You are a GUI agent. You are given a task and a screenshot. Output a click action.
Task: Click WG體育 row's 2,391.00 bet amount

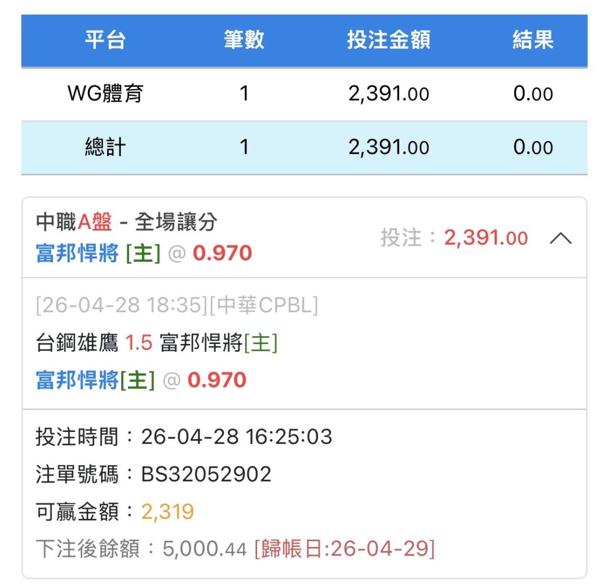(x=389, y=94)
